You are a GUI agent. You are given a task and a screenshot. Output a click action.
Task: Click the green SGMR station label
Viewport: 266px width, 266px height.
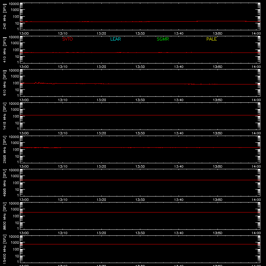point(163,39)
